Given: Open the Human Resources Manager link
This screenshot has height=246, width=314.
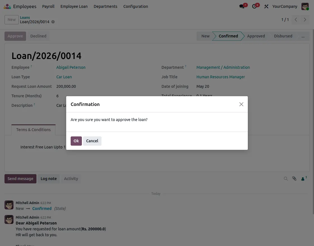Looking at the screenshot, I should point(220,77).
